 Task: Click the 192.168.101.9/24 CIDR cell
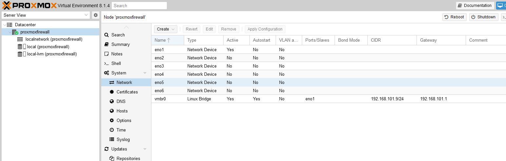point(387,99)
